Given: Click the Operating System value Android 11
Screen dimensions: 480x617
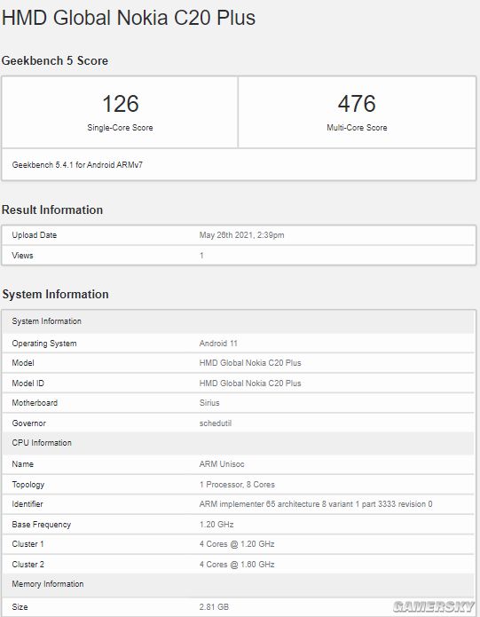Looking at the screenshot, I should click(218, 344).
